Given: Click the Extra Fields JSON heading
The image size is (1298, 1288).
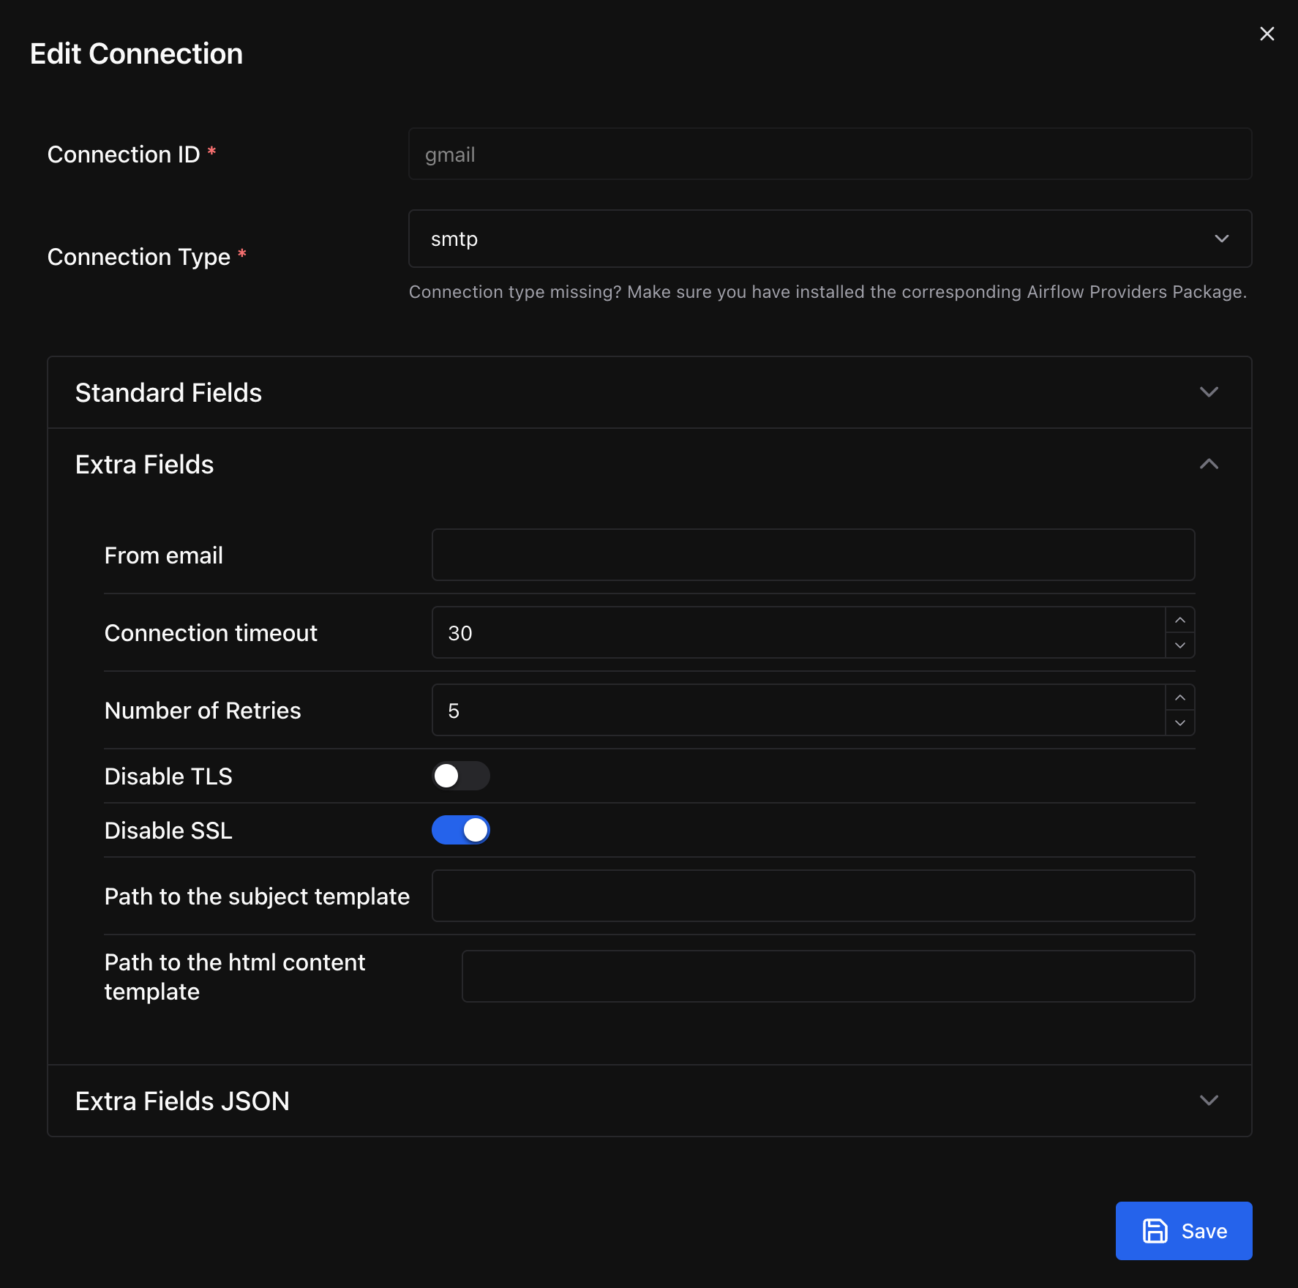Looking at the screenshot, I should [x=182, y=1101].
